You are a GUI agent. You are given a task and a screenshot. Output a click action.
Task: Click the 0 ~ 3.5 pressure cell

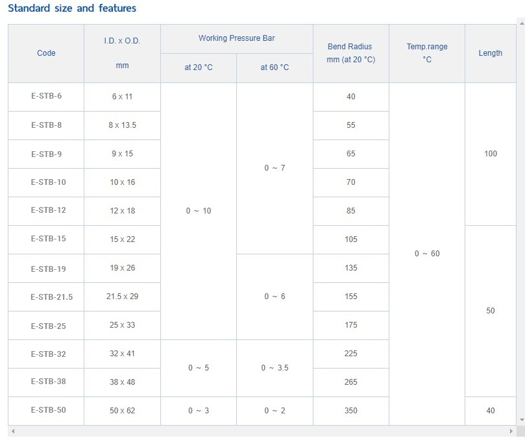[x=275, y=368]
